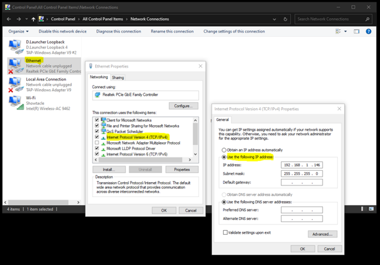The image size is (380, 265).
Task: Uncheck Microsoft LLDP Protocol Driver
Action: click(97, 148)
